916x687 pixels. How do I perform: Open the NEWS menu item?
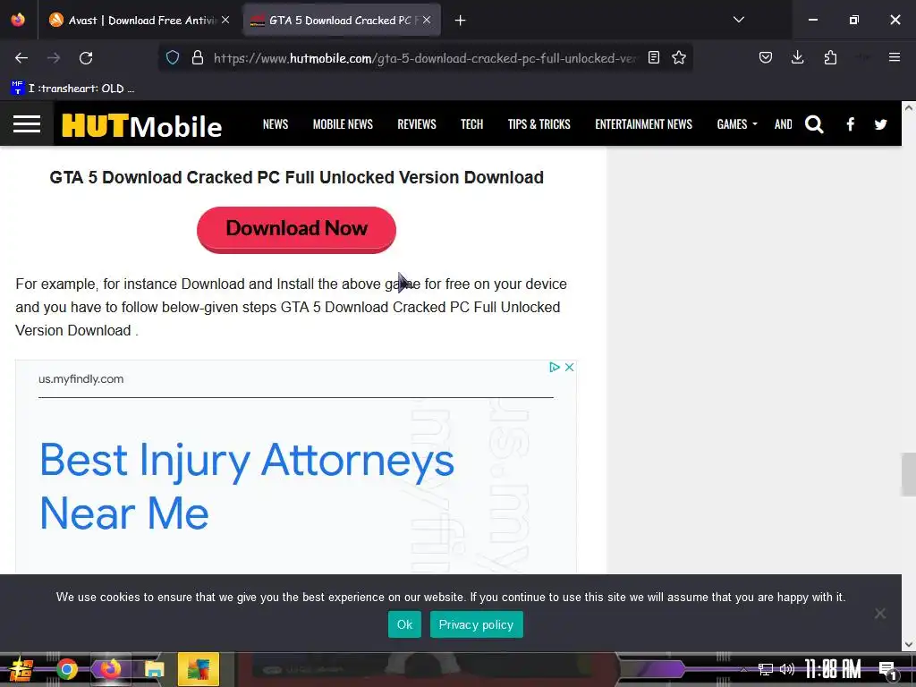(276, 123)
